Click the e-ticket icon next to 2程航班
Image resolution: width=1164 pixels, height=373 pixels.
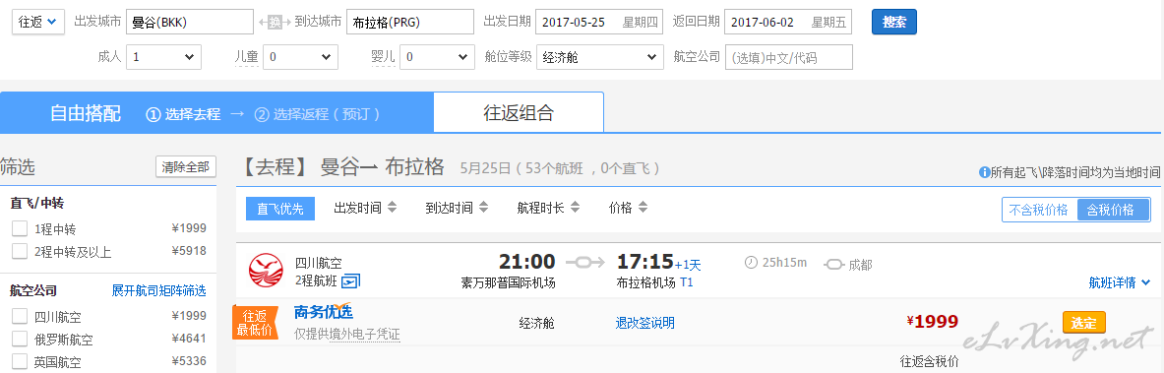click(351, 280)
